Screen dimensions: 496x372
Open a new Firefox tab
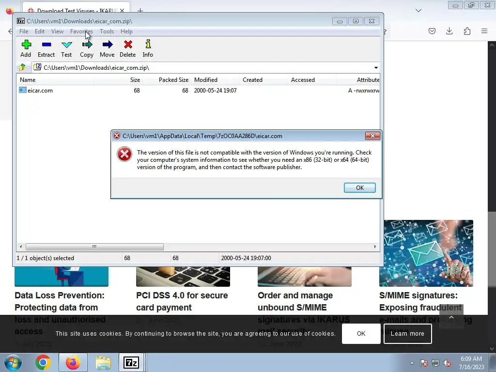click(x=140, y=11)
